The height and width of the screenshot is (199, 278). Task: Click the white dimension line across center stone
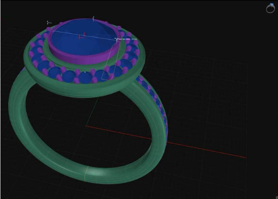[x=85, y=35]
